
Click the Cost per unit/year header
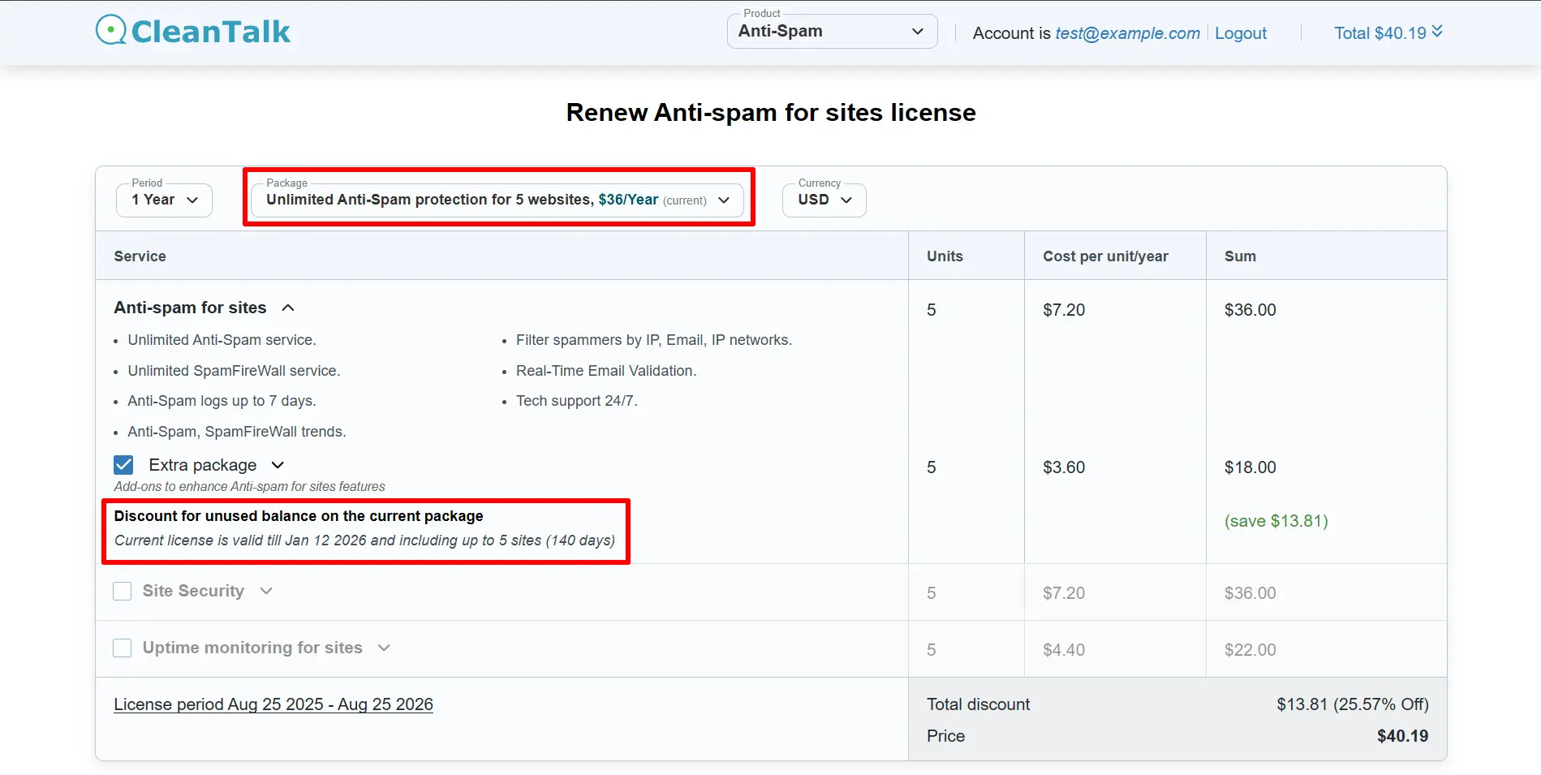click(1105, 256)
